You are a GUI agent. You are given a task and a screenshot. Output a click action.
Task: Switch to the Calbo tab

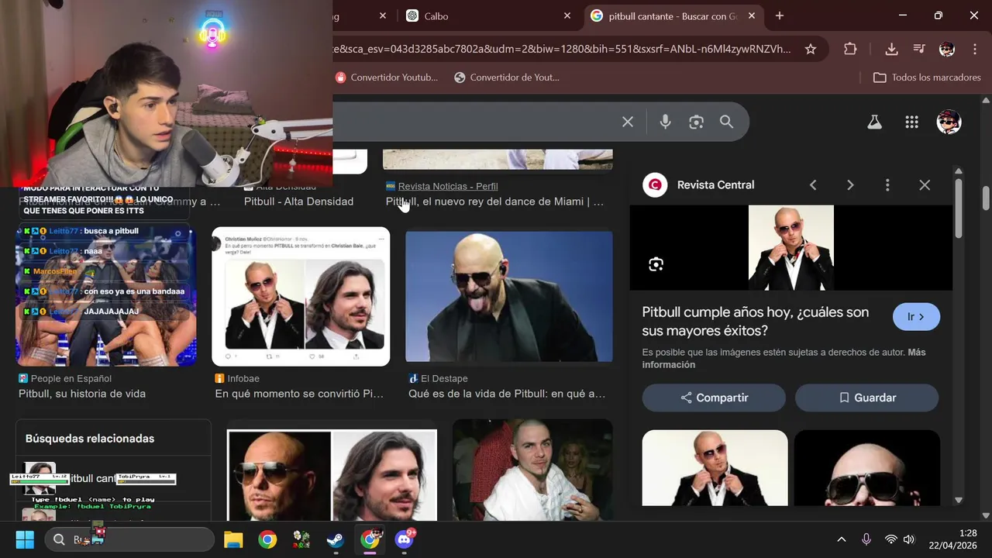pyautogui.click(x=488, y=15)
